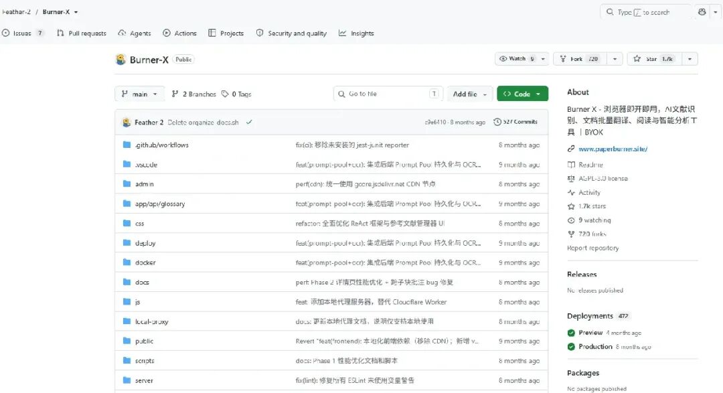Click the link icon beside paperburner.site
Screen dimensions: 723x393
pyautogui.click(x=571, y=149)
